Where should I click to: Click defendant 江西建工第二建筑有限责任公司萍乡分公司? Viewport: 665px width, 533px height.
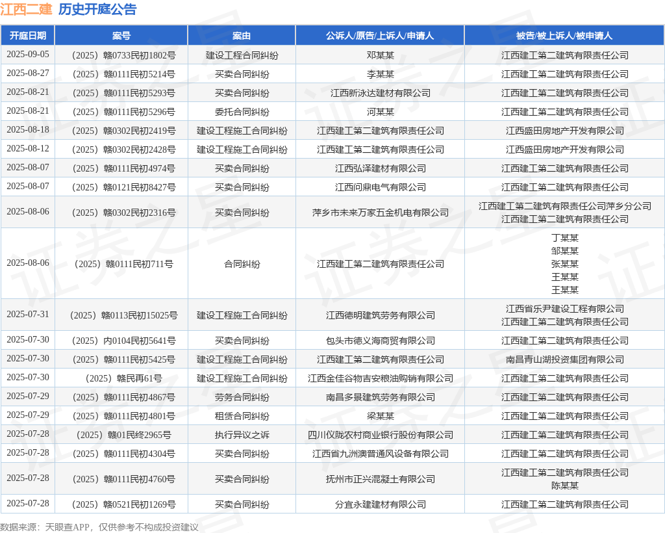pyautogui.click(x=565, y=206)
